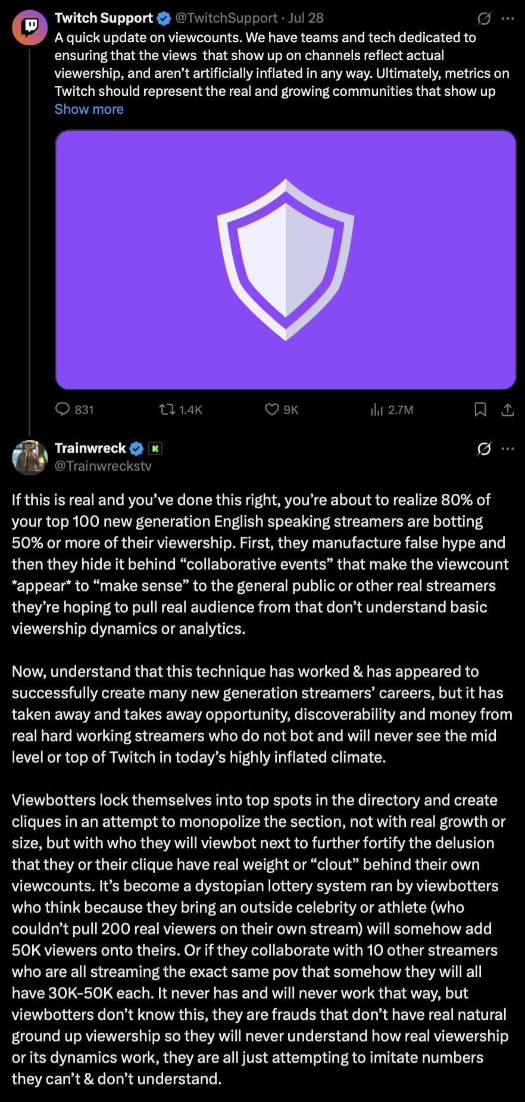Click the Grok icon on Trainwreck's post

tap(484, 449)
